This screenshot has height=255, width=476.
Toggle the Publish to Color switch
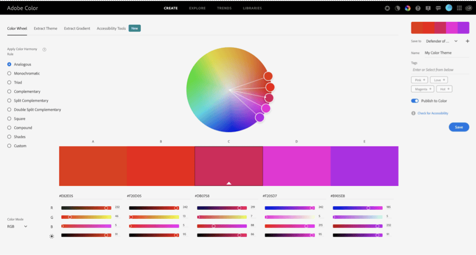click(x=415, y=101)
